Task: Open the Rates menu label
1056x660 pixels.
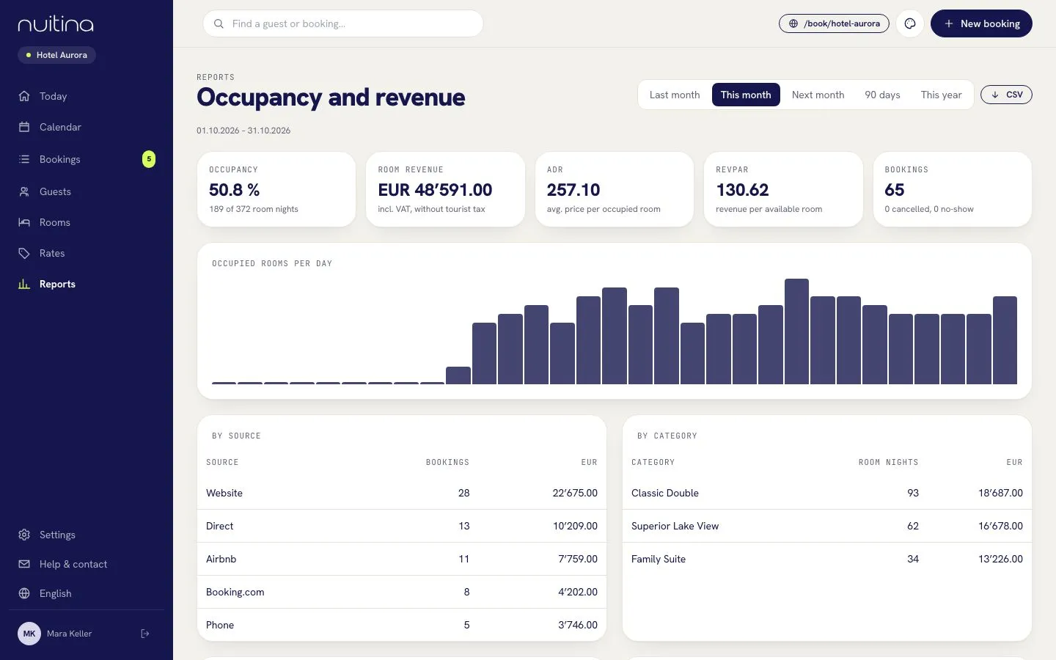Action: (52, 253)
